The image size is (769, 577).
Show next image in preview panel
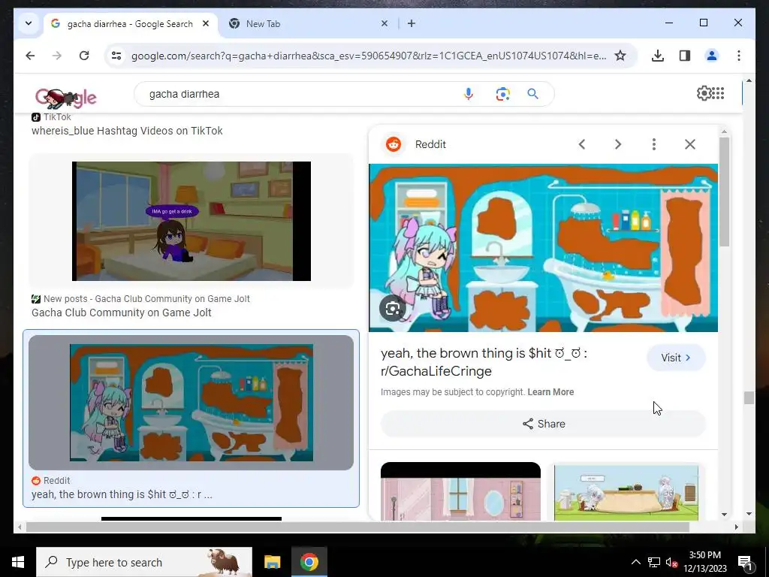[x=618, y=144]
